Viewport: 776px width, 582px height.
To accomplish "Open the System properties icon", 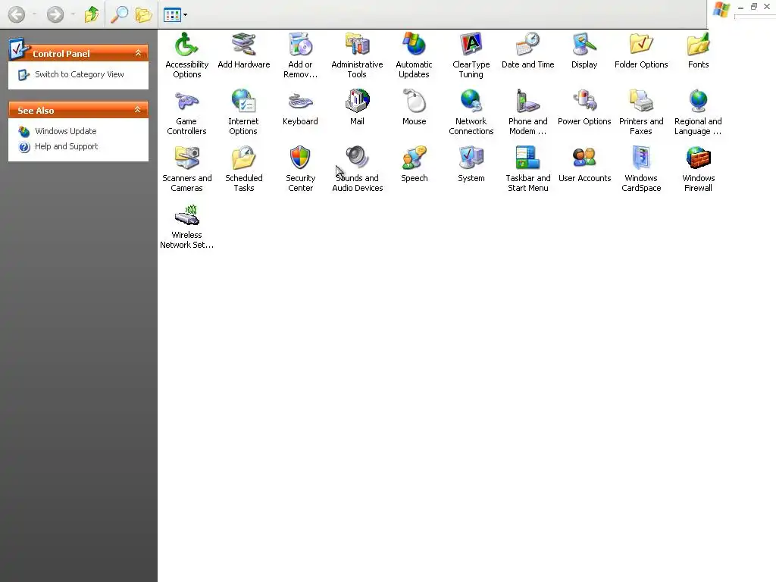I will coord(471,158).
